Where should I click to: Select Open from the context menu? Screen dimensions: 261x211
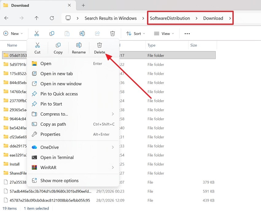click(x=73, y=63)
